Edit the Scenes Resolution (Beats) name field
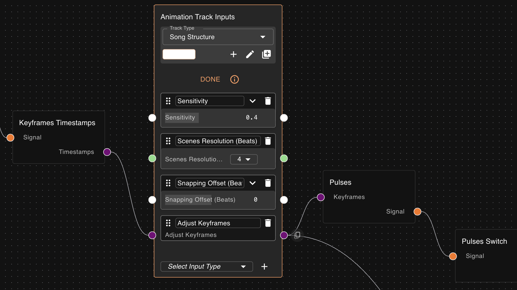Image resolution: width=517 pixels, height=290 pixels. click(x=218, y=141)
